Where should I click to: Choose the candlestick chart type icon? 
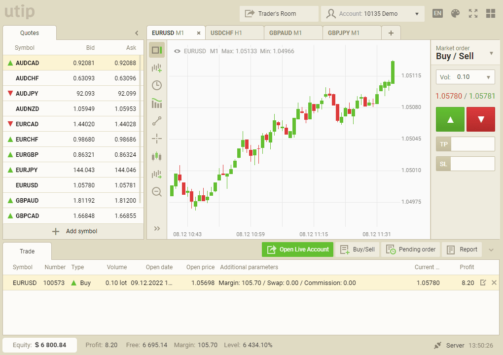pyautogui.click(x=156, y=156)
